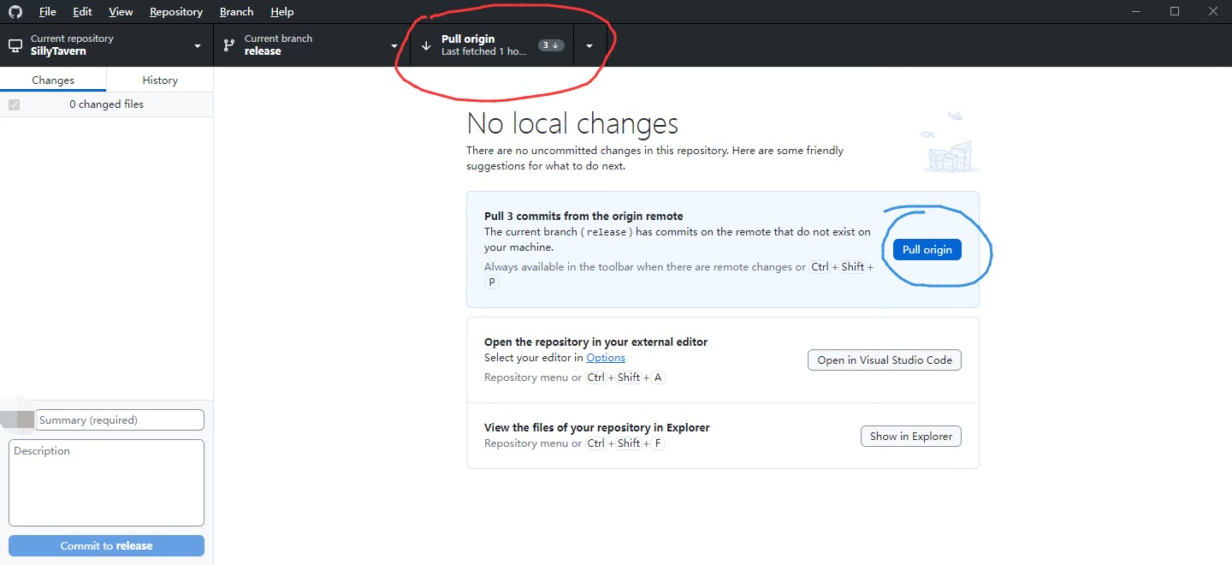Click the blue Pull origin button

pos(927,249)
